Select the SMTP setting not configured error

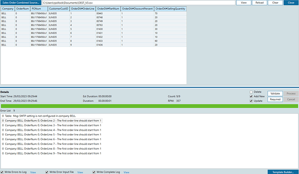(x=39, y=116)
